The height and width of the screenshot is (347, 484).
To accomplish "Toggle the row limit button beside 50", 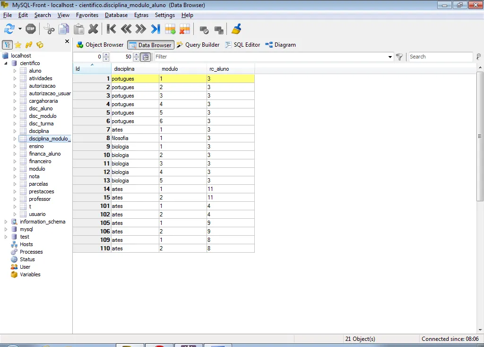I will click(x=146, y=57).
